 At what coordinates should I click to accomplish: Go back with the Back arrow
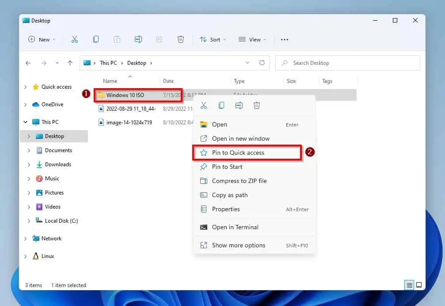coord(28,63)
